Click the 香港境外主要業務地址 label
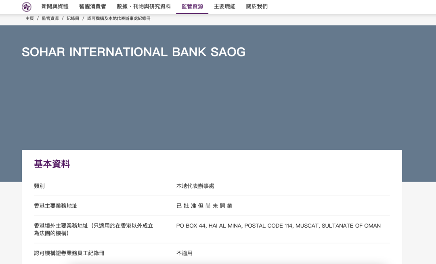This screenshot has width=436, height=264. [x=94, y=229]
